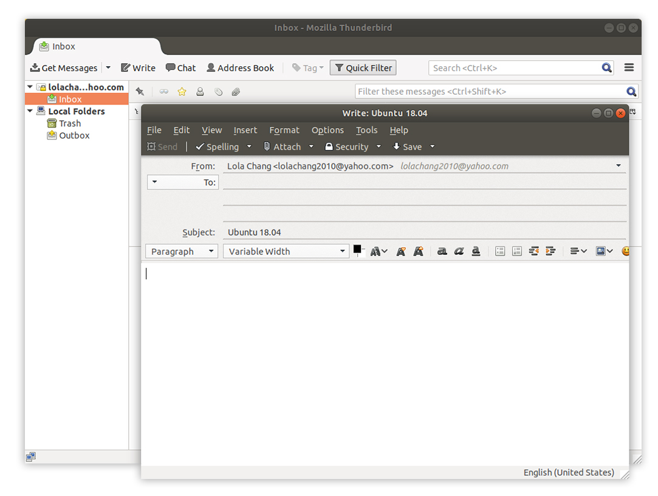Click the Inbox folder icon in sidebar
The width and height of the screenshot is (658, 496).
pos(52,99)
